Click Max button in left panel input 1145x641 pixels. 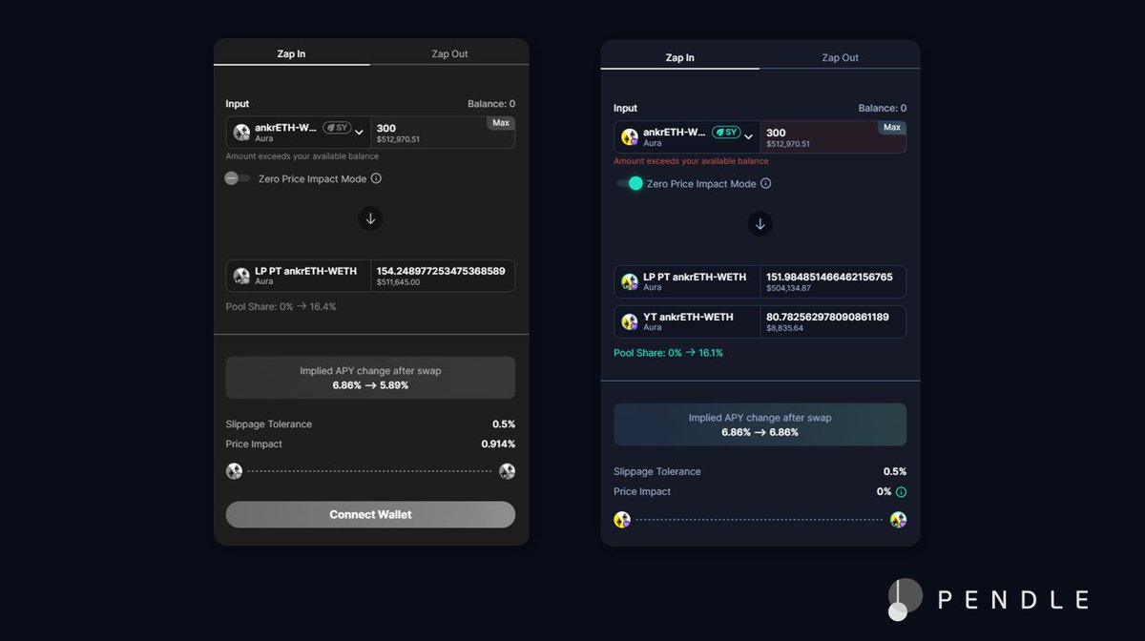pyautogui.click(x=501, y=123)
